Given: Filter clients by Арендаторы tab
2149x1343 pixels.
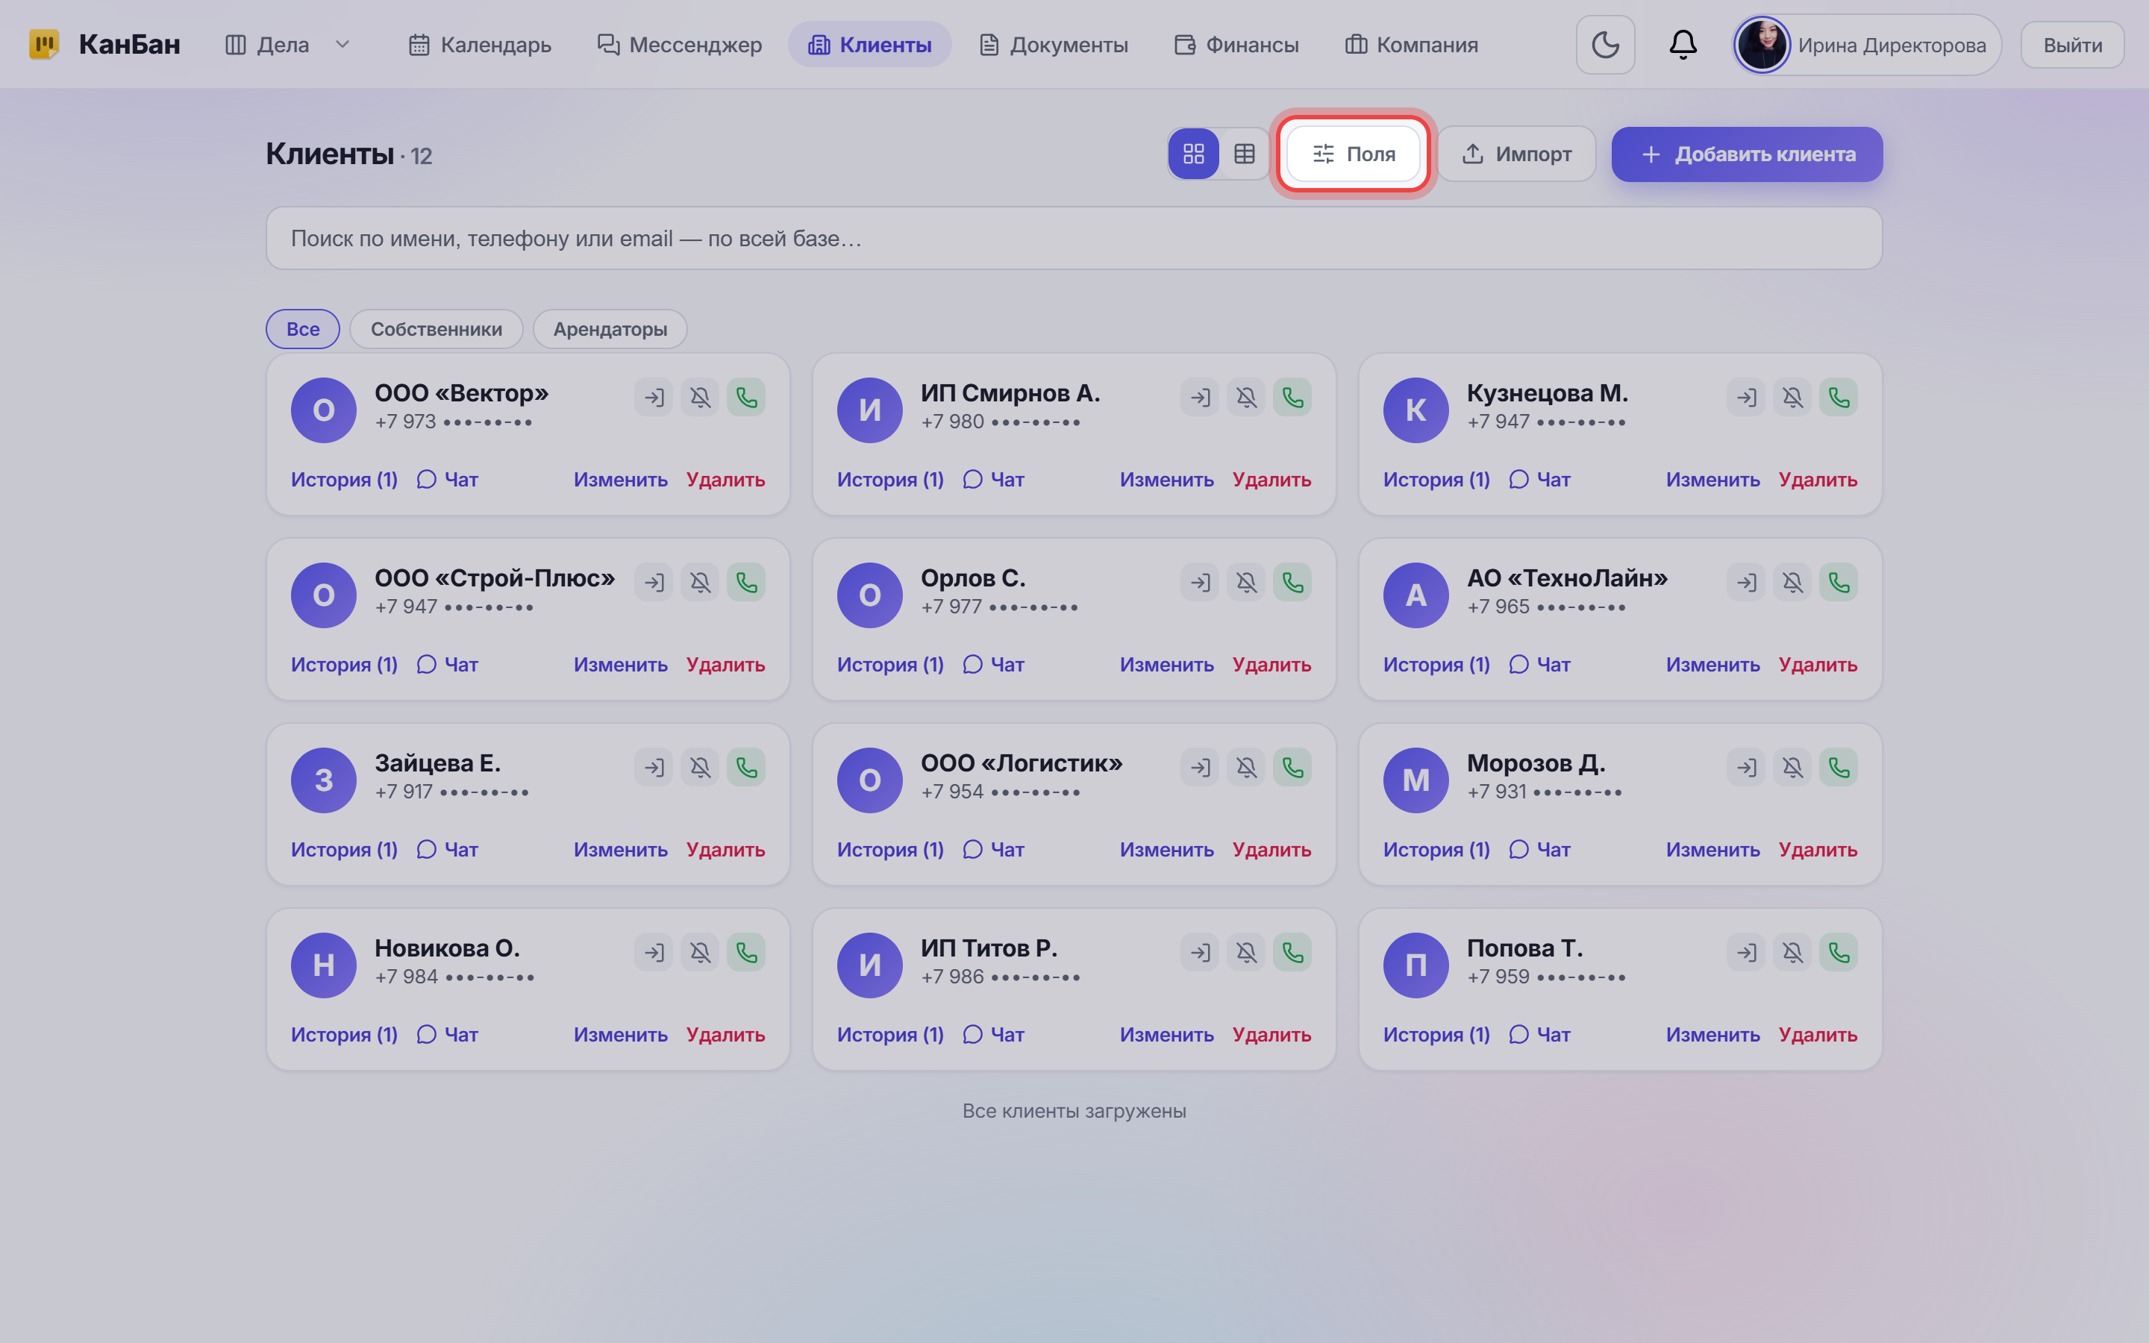Looking at the screenshot, I should pos(610,328).
